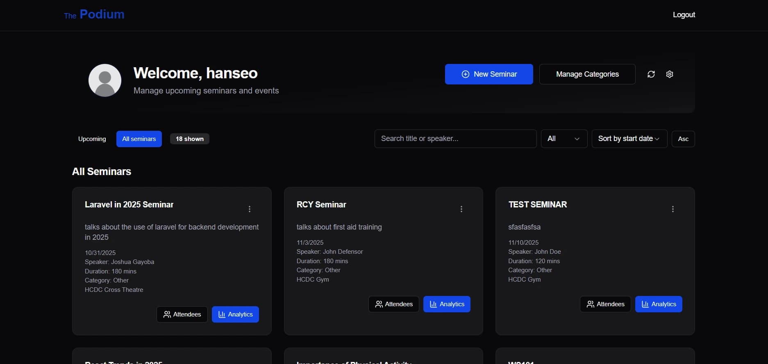
Task: Open the TEST SEMINAR kebab menu
Action: click(x=673, y=209)
